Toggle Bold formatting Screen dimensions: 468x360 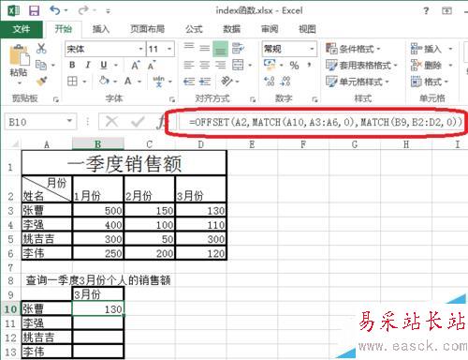pos(72,65)
